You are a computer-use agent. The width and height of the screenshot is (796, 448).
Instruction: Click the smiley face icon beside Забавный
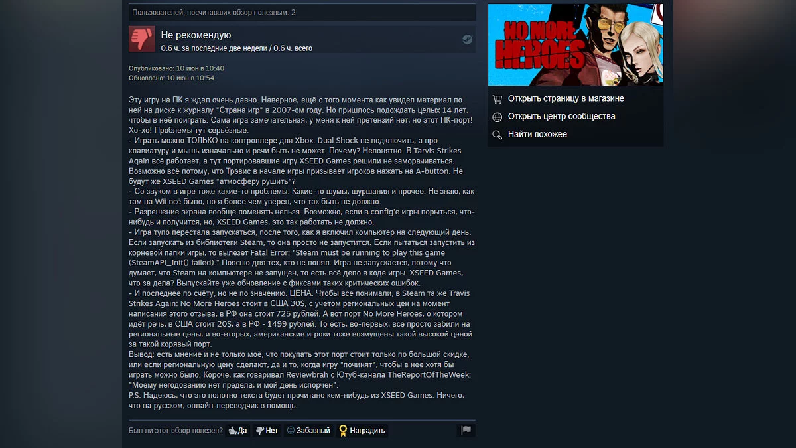(291, 431)
